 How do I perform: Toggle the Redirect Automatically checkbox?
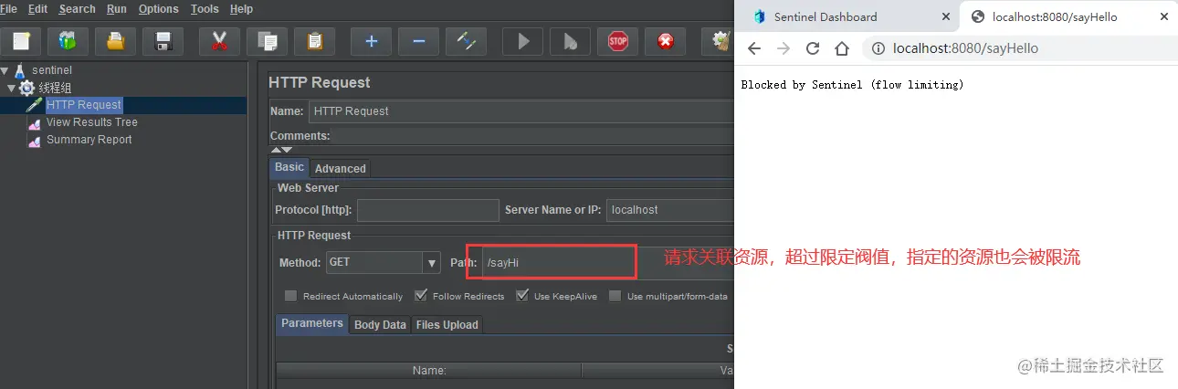[x=290, y=296]
